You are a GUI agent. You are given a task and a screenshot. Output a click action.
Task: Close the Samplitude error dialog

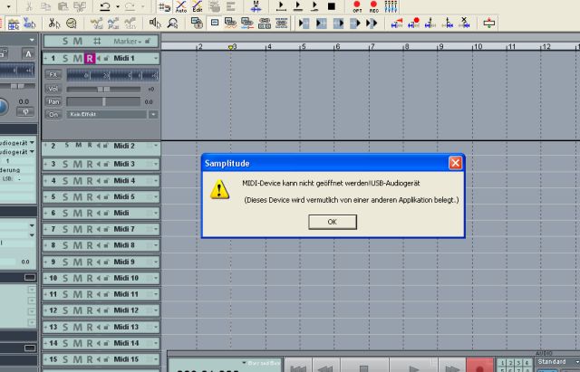click(455, 163)
